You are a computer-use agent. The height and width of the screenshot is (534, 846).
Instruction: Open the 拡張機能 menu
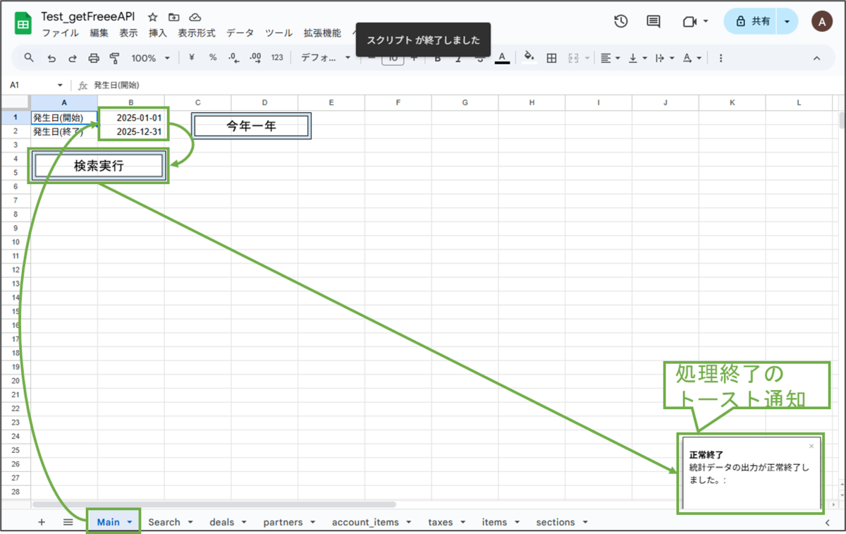pos(322,33)
